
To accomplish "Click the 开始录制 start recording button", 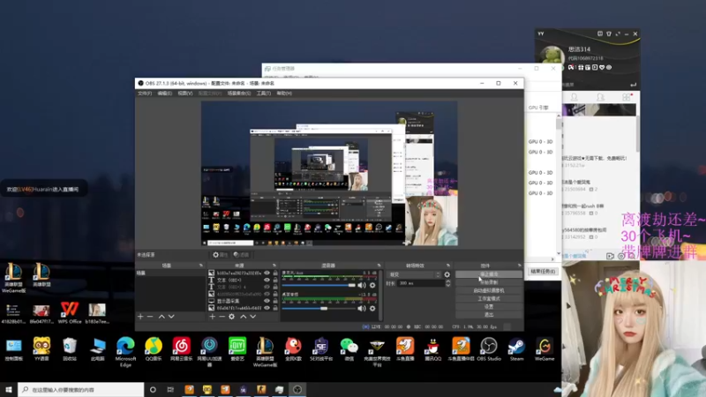I will point(489,282).
